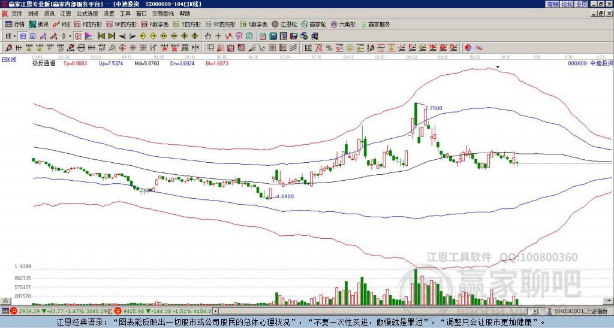Open the 行情 quotes view

pyautogui.click(x=14, y=24)
